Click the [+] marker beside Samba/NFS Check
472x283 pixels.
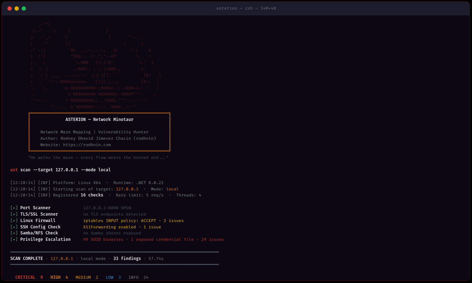pos(14,233)
